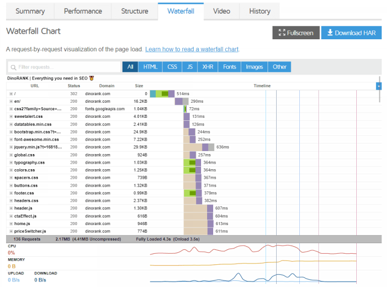Click the search magnifier icon
The image size is (387, 287).
[13, 67]
